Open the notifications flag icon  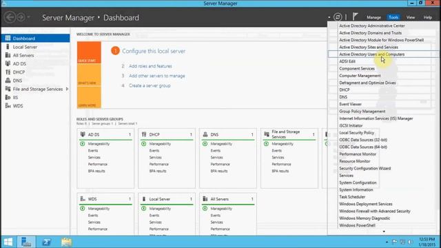pos(356,17)
